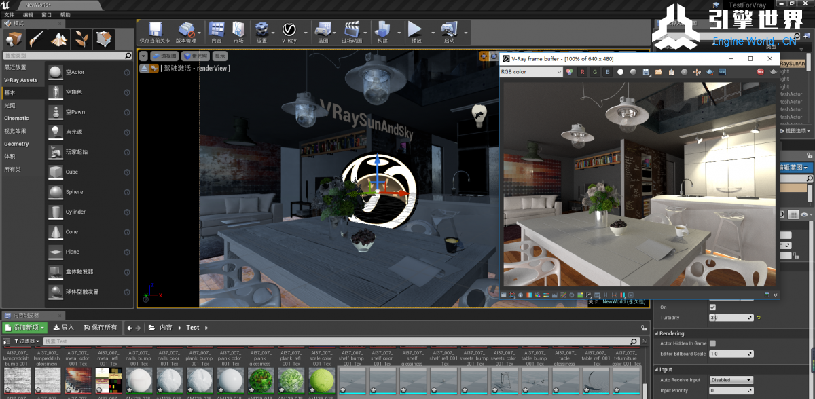Select the Paint mode brush icon
The image size is (815, 399).
pos(36,39)
